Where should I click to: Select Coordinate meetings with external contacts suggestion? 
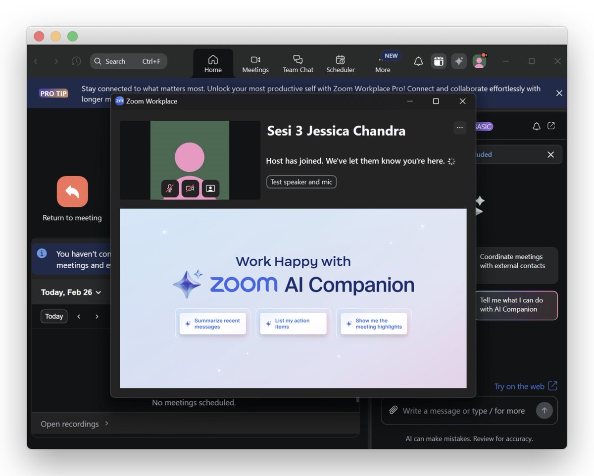coord(517,265)
